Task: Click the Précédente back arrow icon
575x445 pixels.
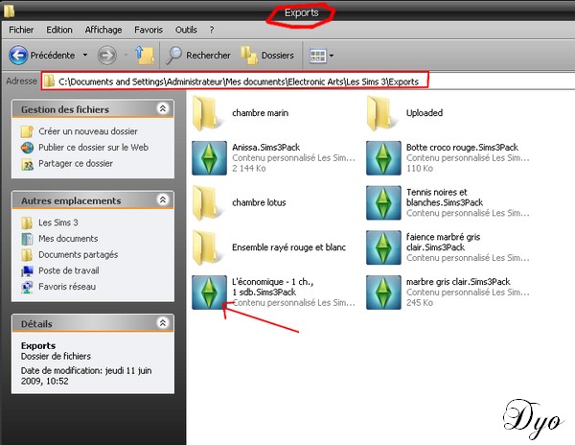Action: [x=18, y=56]
